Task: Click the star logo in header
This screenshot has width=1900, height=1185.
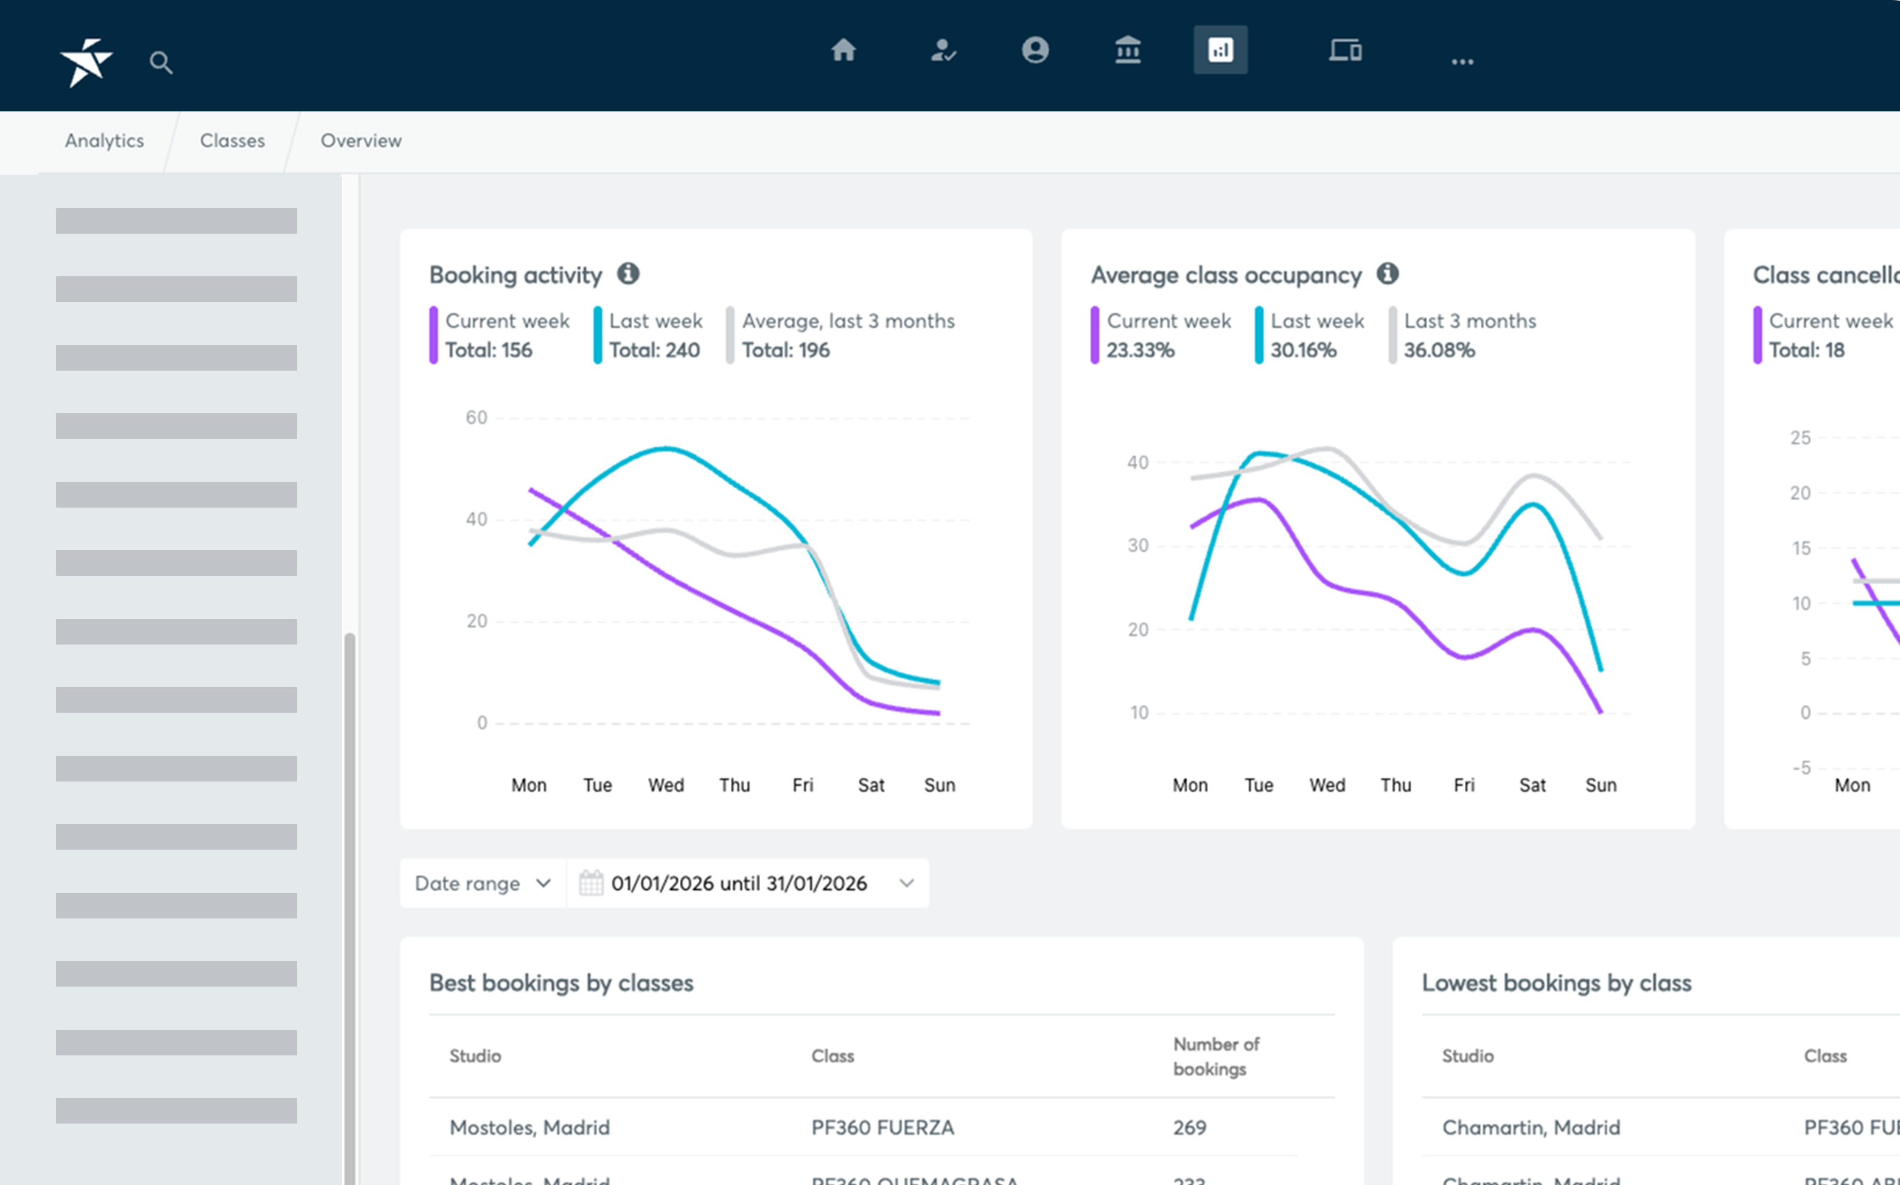Action: (86, 62)
